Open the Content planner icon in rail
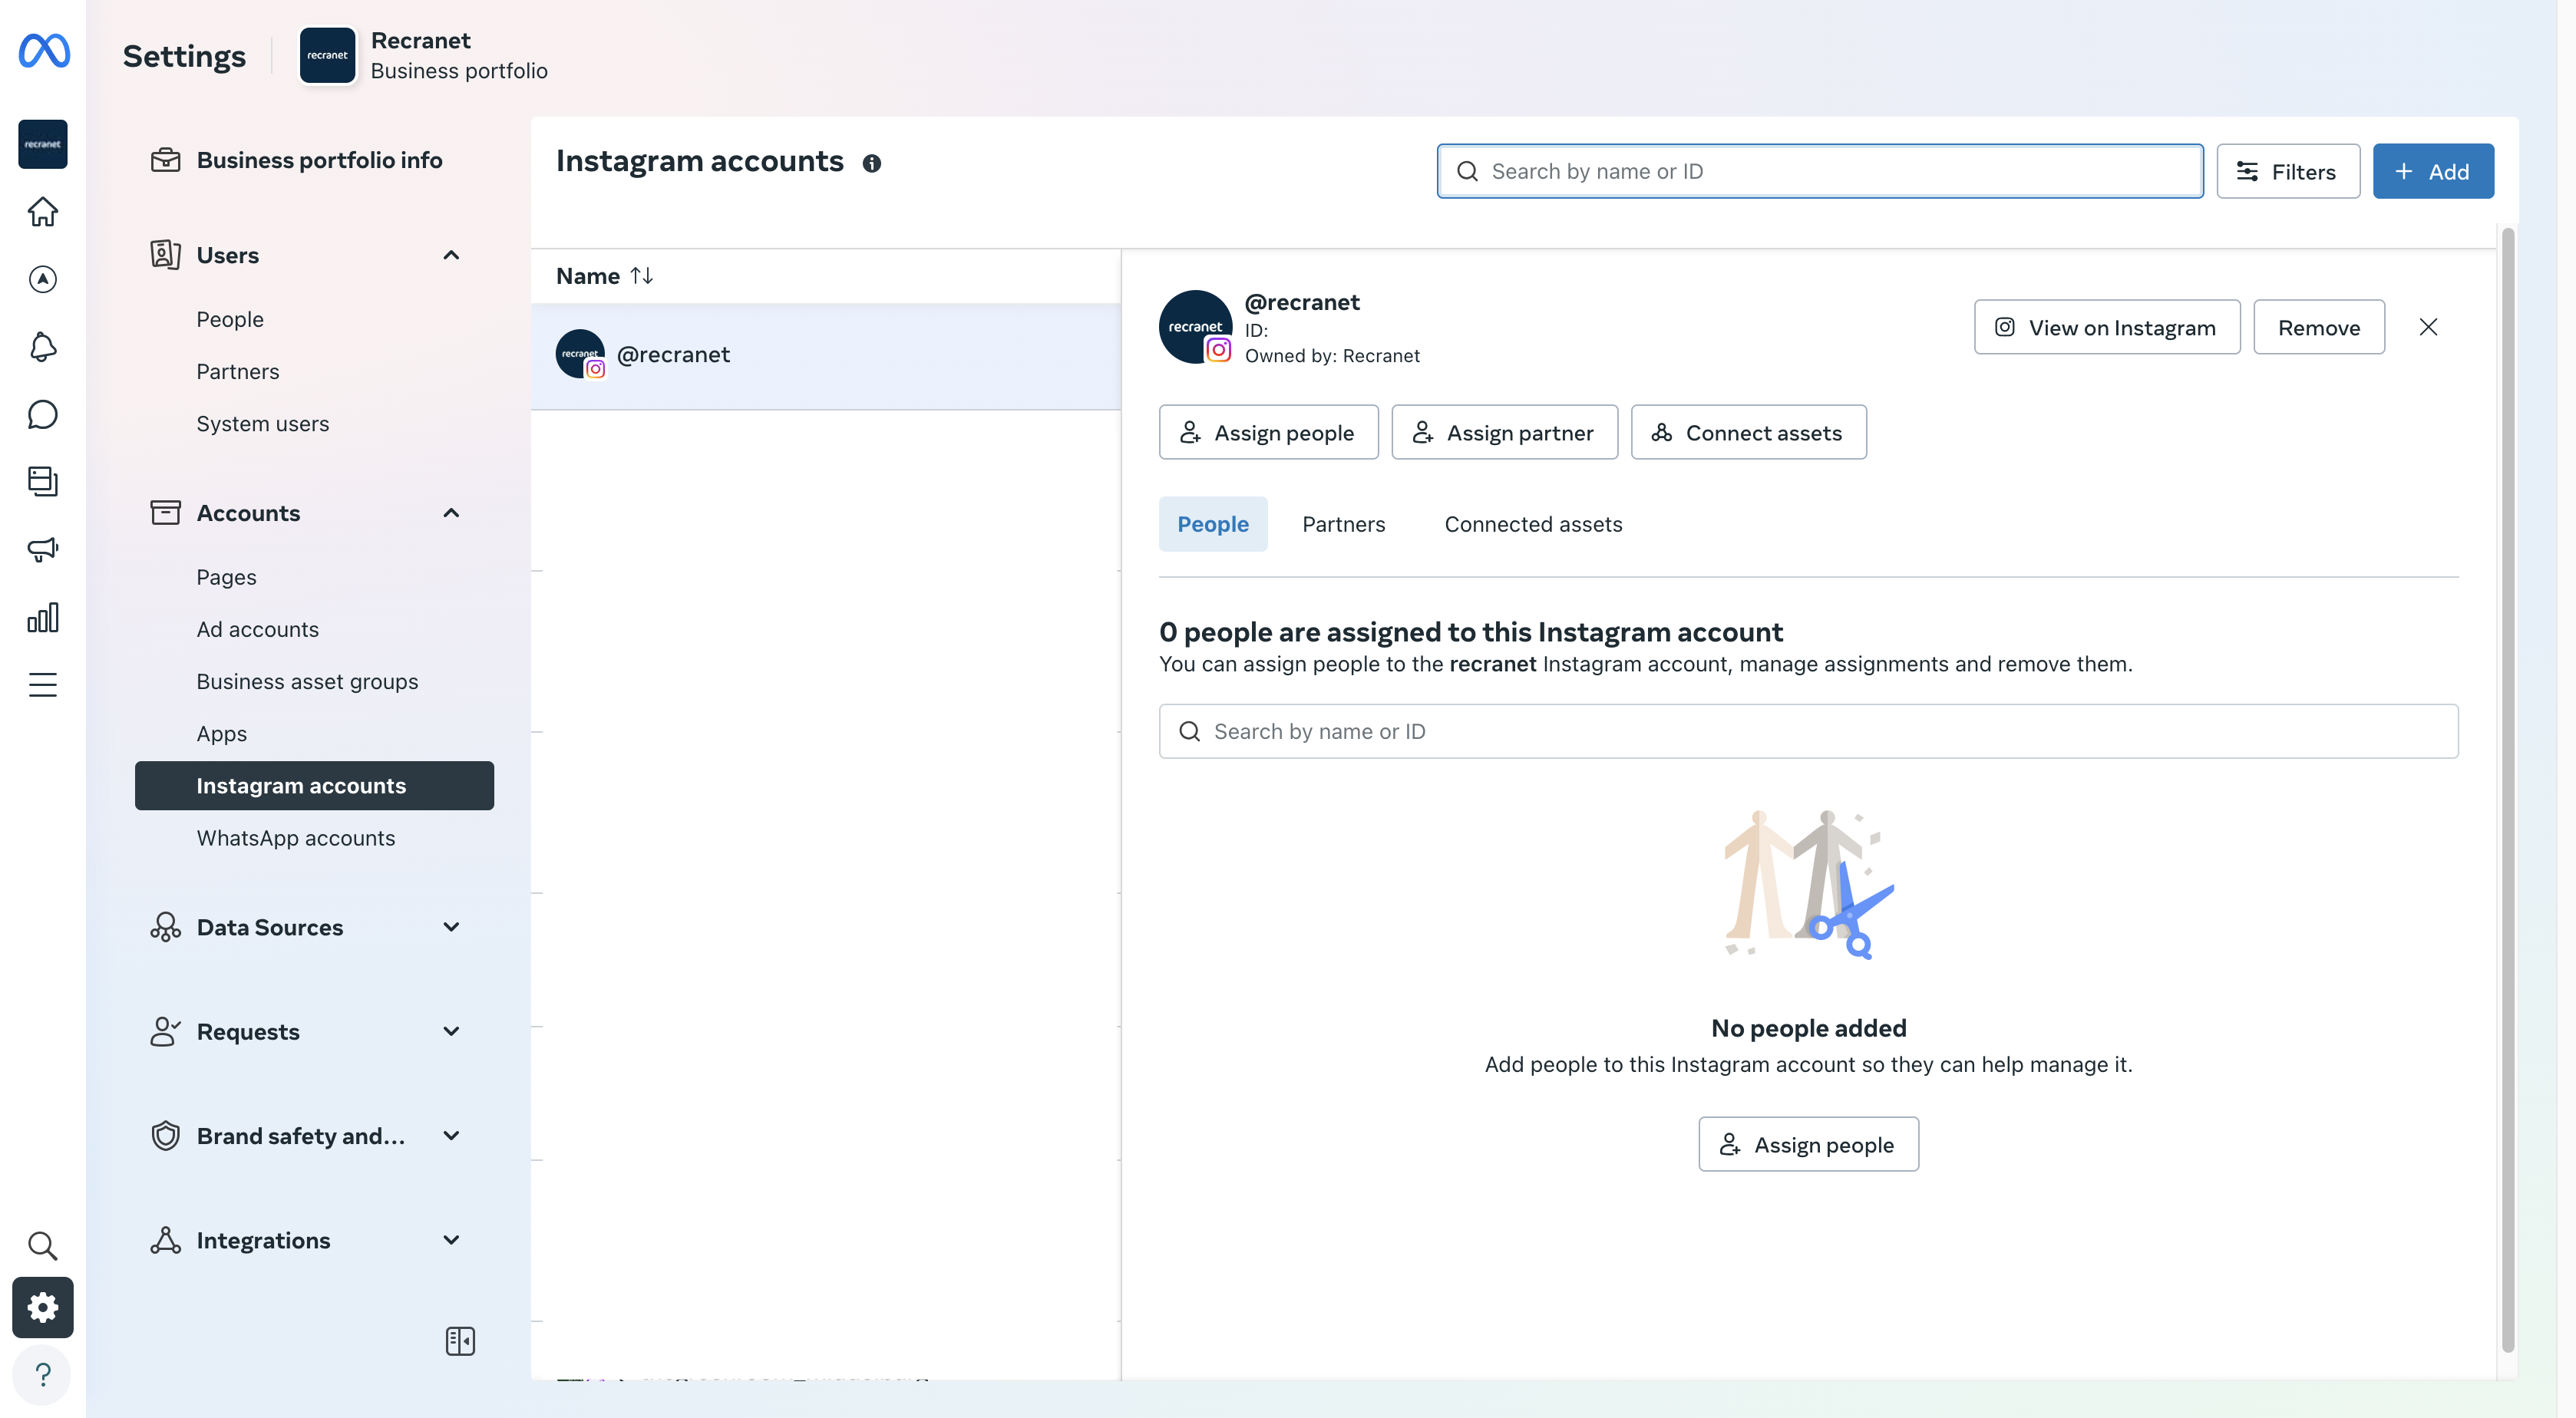Image resolution: width=2576 pixels, height=1418 pixels. pos(43,481)
